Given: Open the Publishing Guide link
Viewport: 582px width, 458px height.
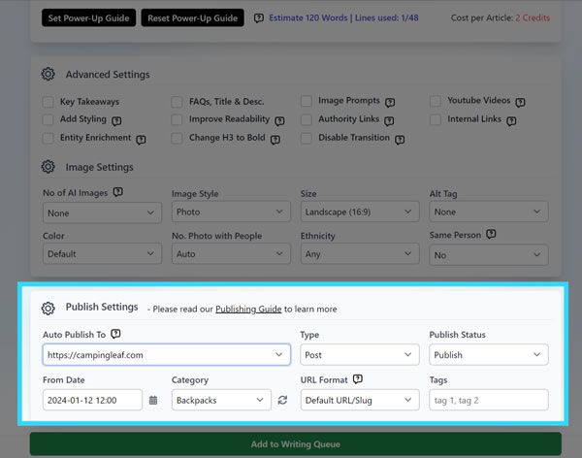Looking at the screenshot, I should click(x=248, y=309).
